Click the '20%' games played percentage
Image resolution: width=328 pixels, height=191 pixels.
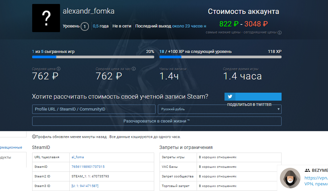[x=150, y=52]
